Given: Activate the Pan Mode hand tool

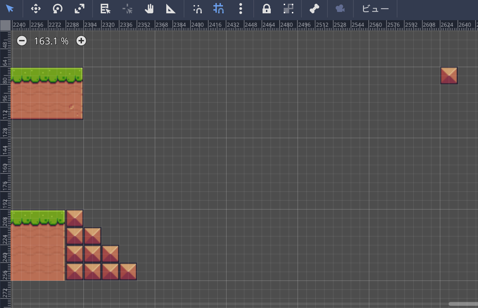Looking at the screenshot, I should (x=149, y=9).
